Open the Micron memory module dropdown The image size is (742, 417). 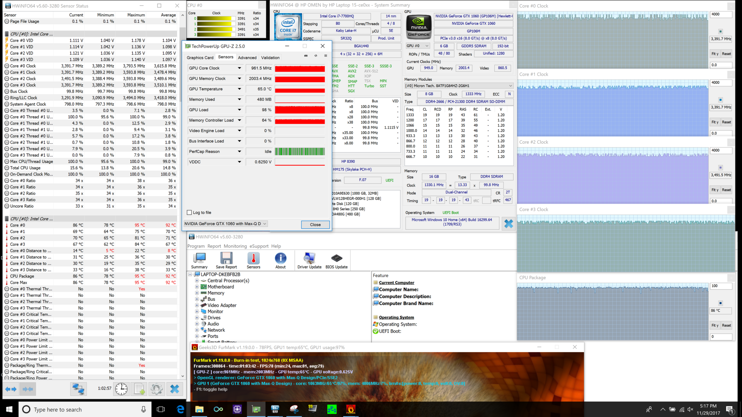pyautogui.click(x=459, y=86)
